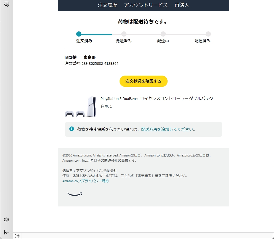The width and height of the screenshot is (274, 239).
Task: Select 再購入 in the top navigation
Action: point(182,5)
